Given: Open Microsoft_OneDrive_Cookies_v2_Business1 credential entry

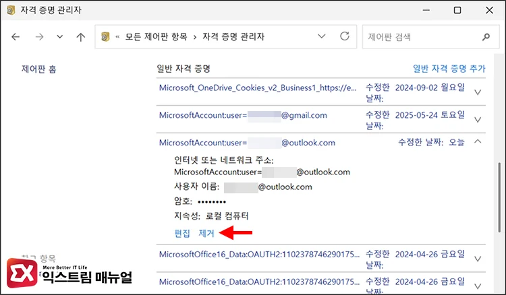Looking at the screenshot, I should click(x=258, y=88).
